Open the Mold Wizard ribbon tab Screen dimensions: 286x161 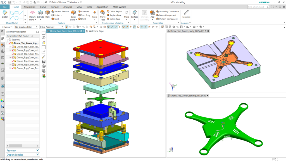point(119,7)
